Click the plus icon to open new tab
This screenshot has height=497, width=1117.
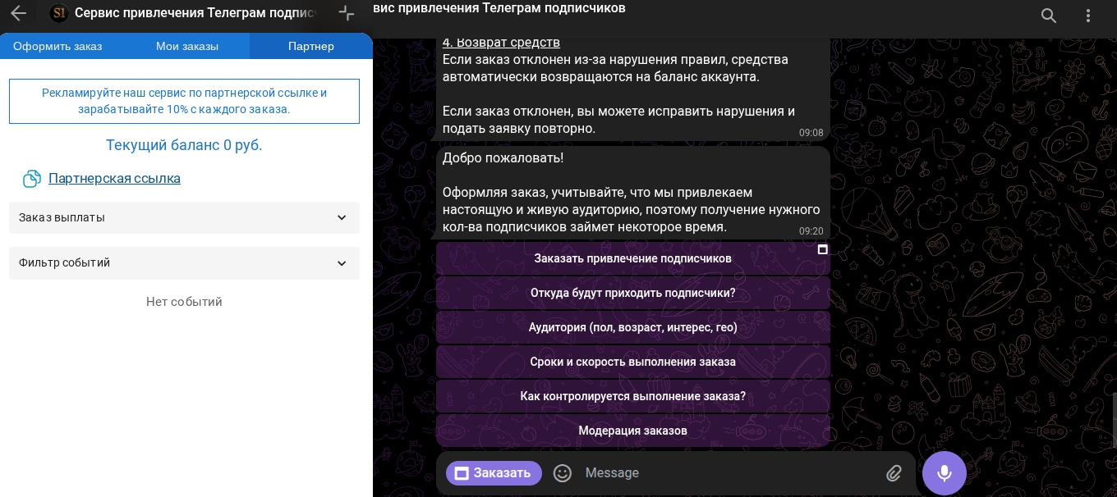point(346,13)
